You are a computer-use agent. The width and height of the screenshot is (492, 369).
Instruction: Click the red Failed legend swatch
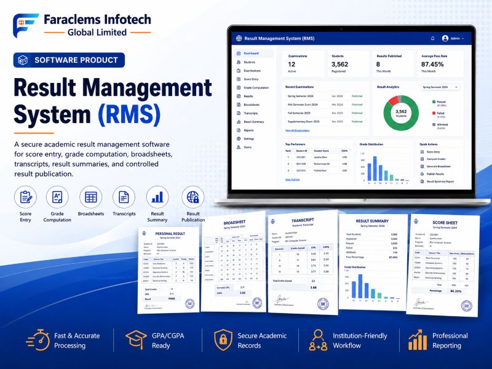434,113
